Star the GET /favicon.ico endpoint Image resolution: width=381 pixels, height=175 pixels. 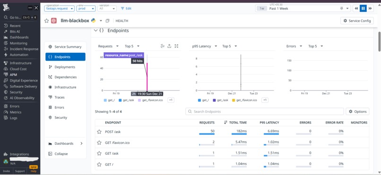[x=99, y=143]
